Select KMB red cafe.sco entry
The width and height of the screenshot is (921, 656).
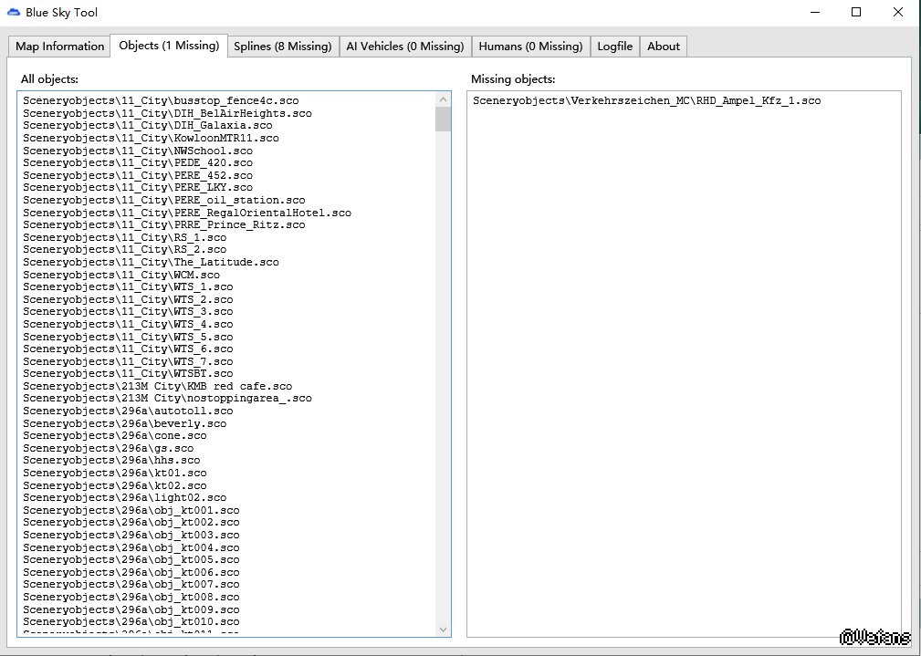158,387
